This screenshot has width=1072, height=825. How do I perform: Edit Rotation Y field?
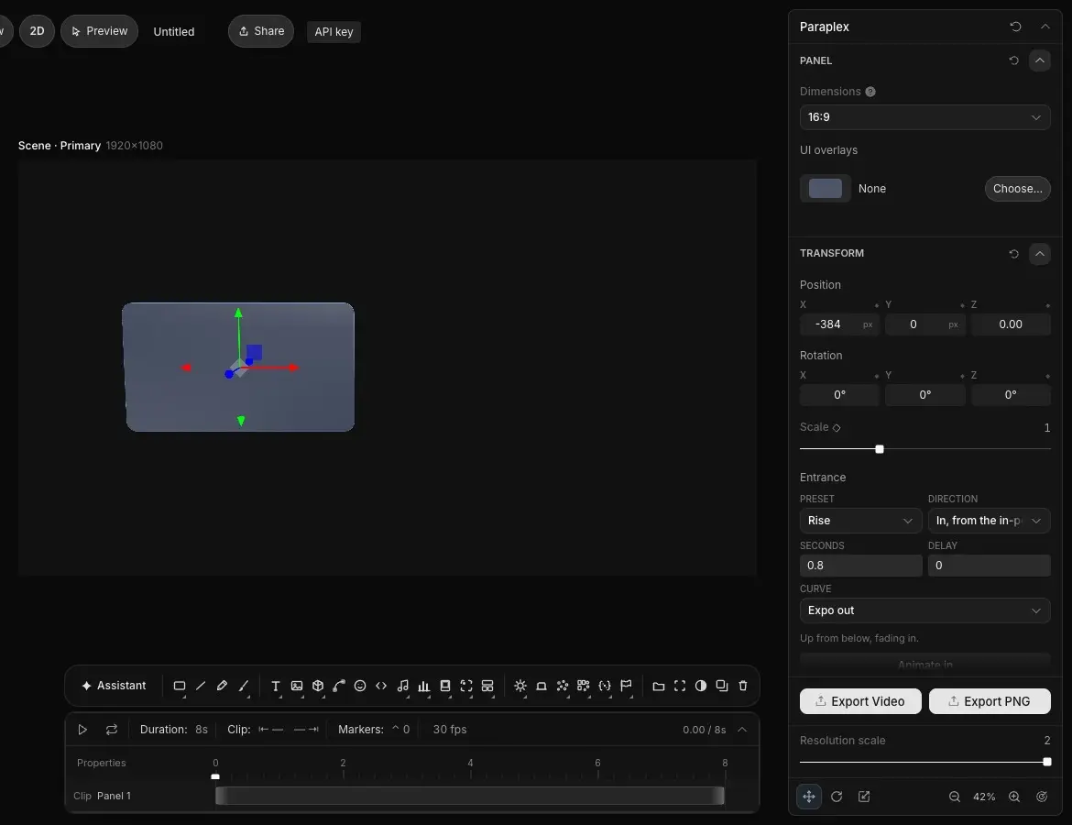tap(925, 395)
